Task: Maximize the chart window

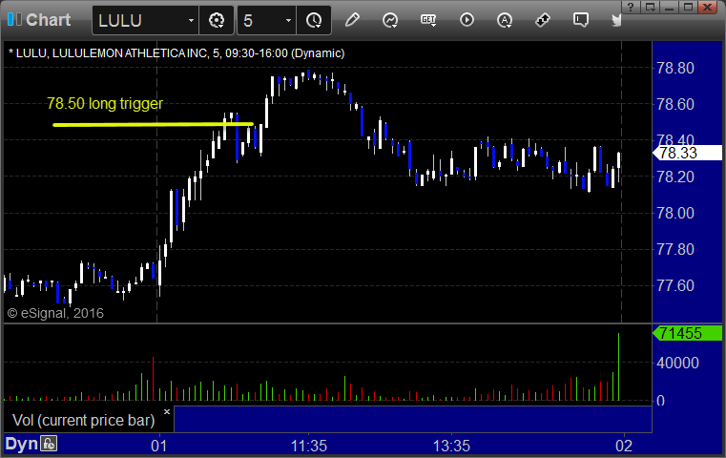Action: coord(689,7)
